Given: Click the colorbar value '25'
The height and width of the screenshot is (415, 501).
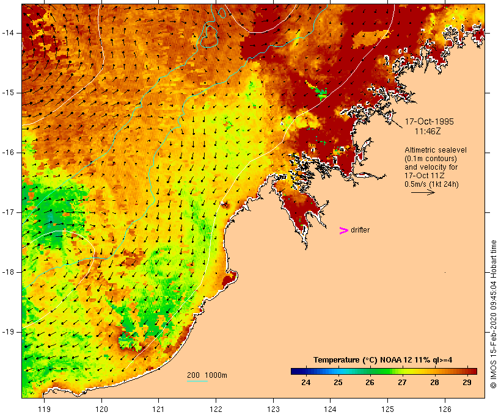Looking at the screenshot, I should pos(338,382).
